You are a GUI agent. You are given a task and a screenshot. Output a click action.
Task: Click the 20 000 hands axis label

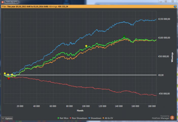point(20,106)
